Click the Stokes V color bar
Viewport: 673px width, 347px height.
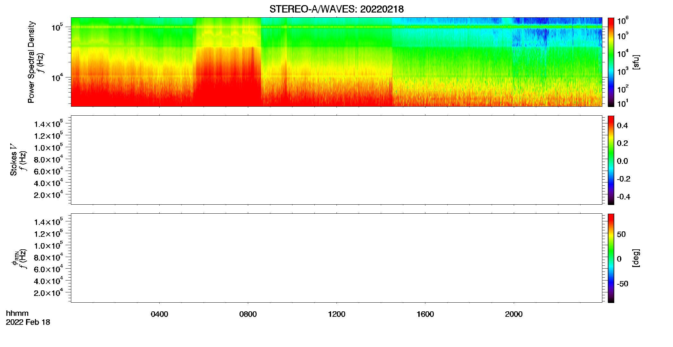click(611, 160)
